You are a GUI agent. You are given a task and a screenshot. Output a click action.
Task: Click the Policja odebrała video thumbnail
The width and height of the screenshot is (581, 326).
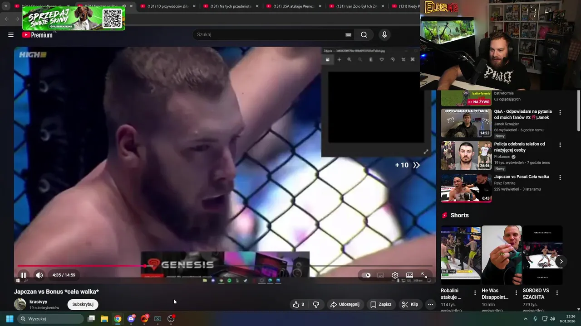point(466,155)
